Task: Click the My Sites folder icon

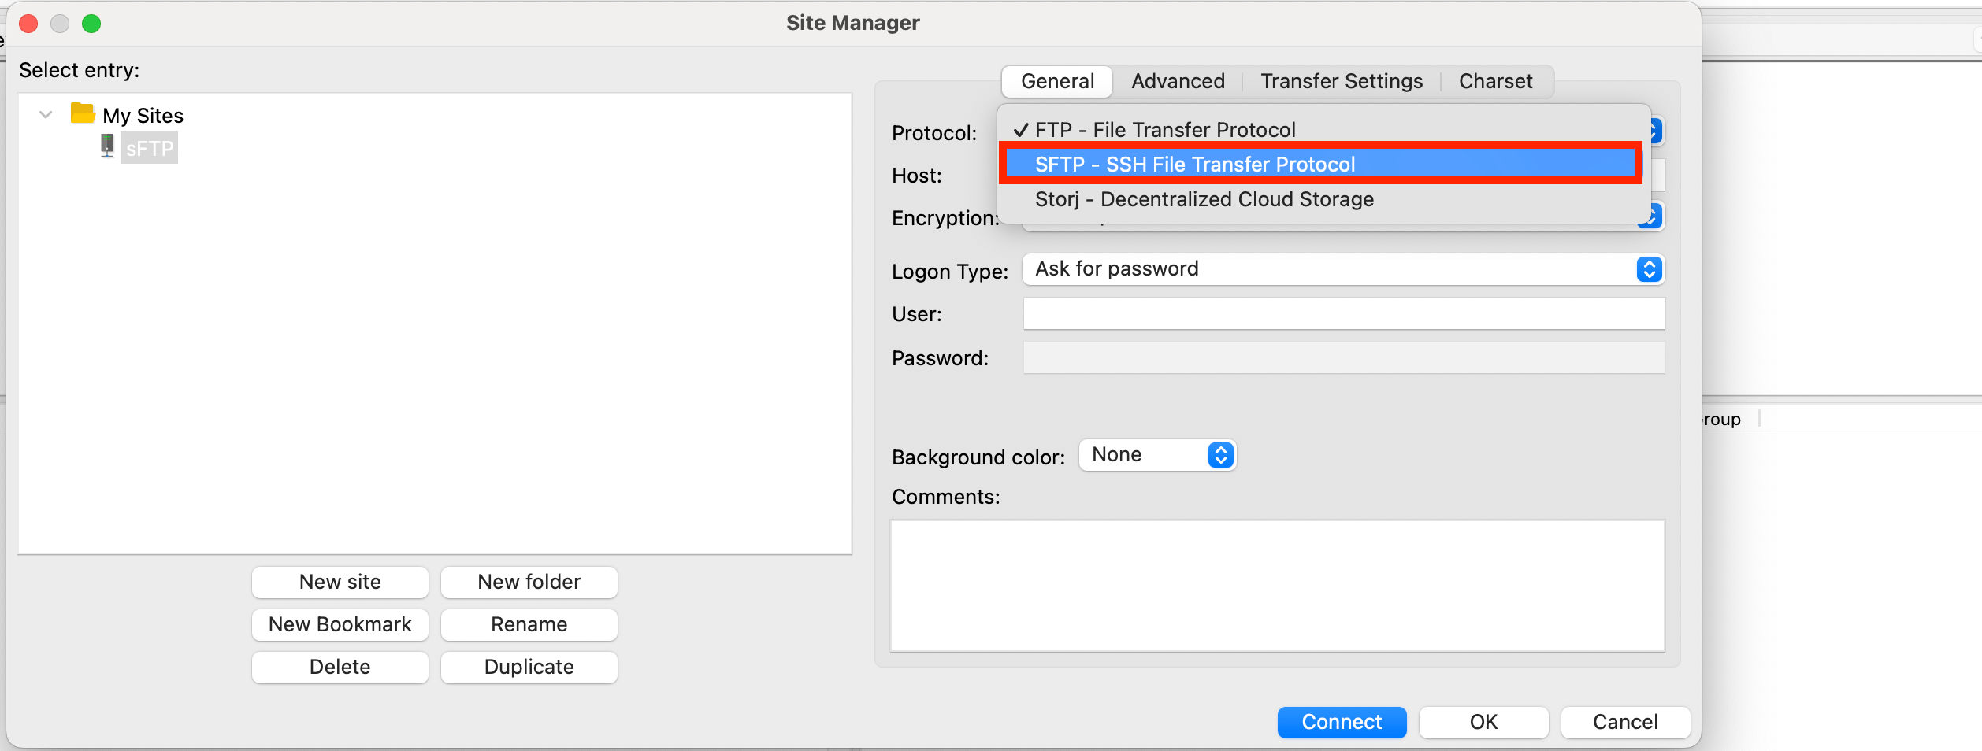Action: [83, 114]
